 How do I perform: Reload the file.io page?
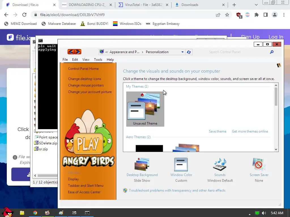click(x=24, y=15)
